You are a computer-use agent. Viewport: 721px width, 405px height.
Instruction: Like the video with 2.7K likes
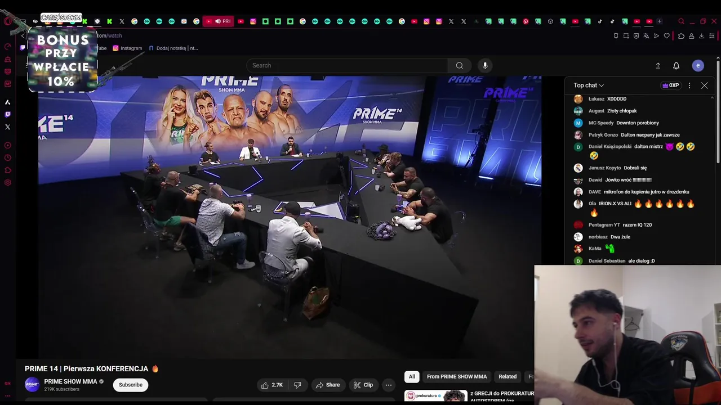(x=272, y=385)
